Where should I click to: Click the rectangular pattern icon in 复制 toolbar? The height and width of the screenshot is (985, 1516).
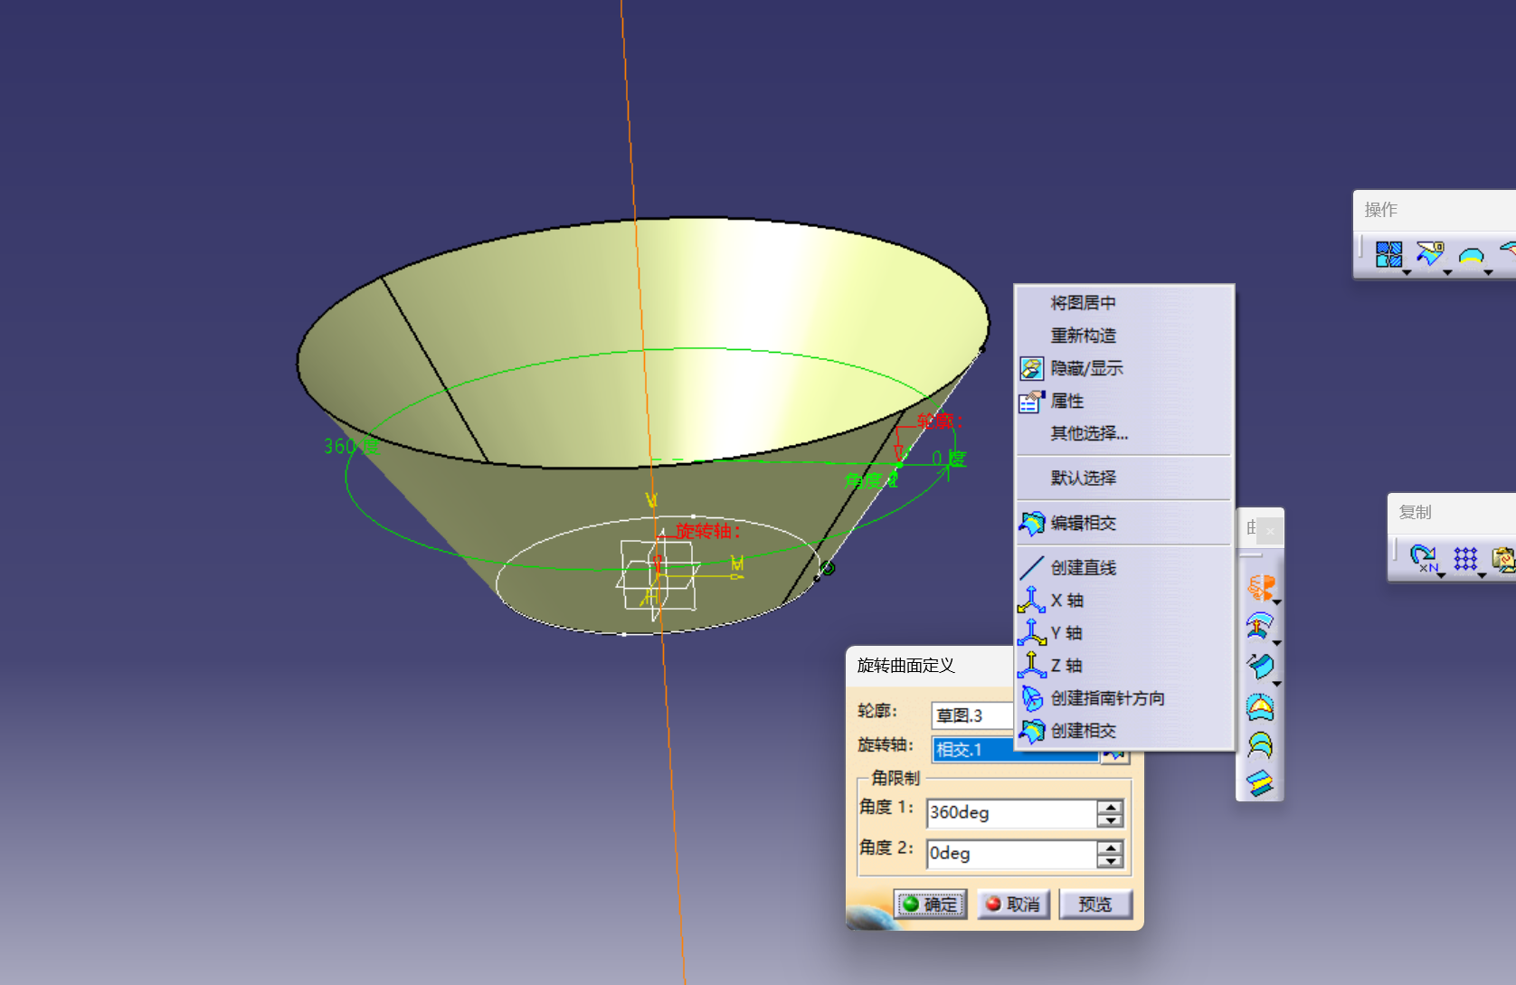tap(1465, 558)
